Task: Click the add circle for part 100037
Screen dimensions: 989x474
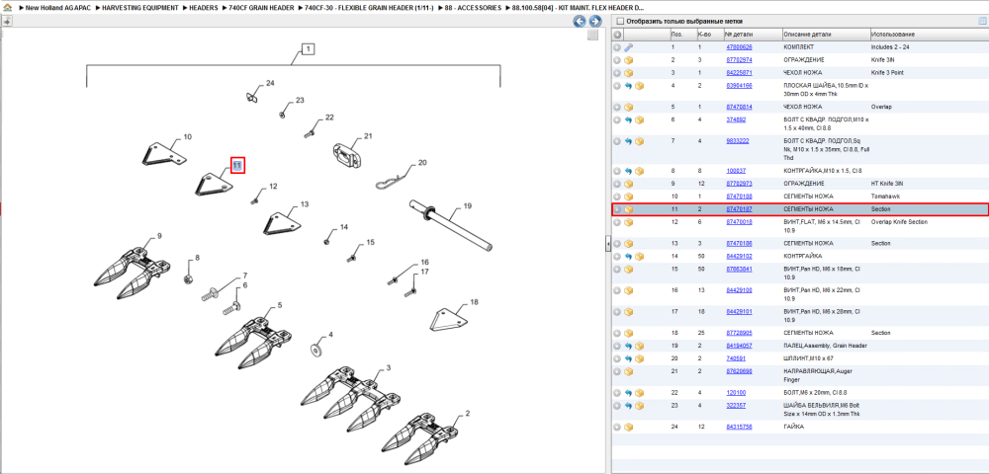Action: click(617, 171)
